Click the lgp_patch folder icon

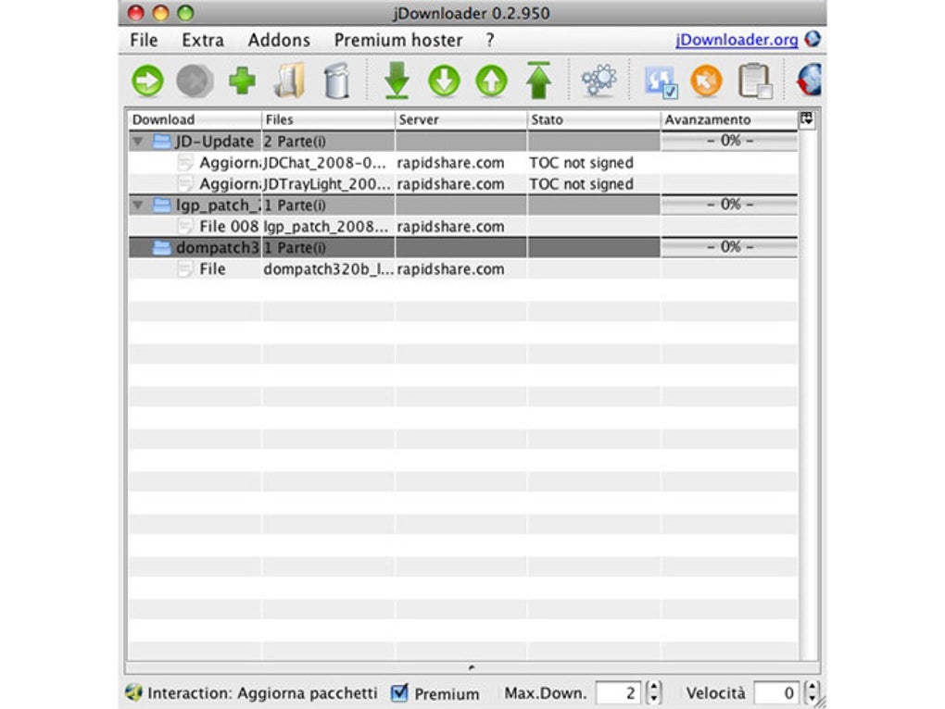pos(161,205)
